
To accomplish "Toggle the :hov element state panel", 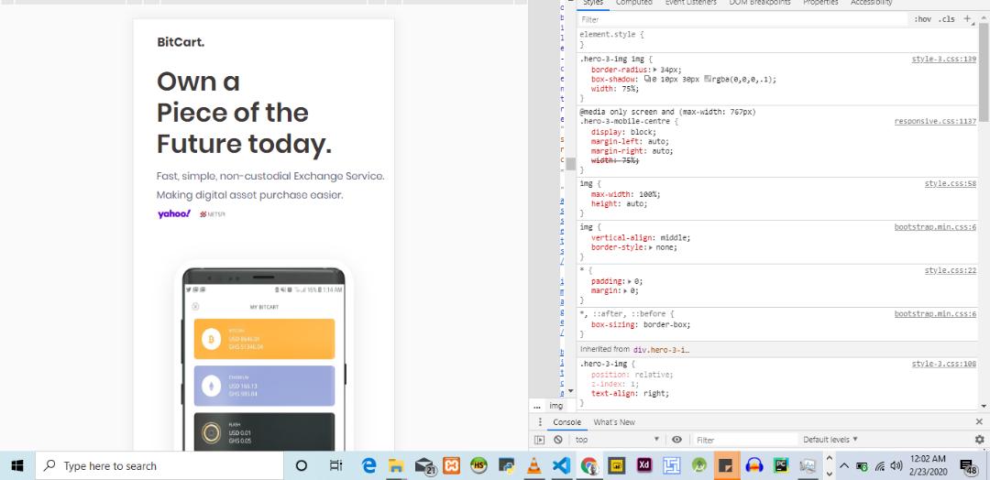I will pos(922,19).
